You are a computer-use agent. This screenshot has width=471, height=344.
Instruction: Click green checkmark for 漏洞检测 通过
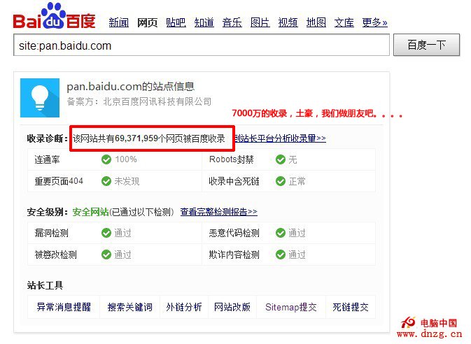click(x=106, y=233)
